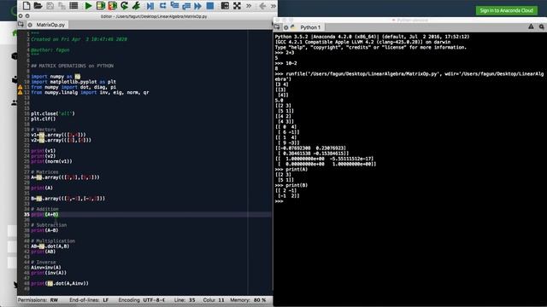Continue execution double-arrow debug icon
The image size is (547, 307).
[x=197, y=6]
